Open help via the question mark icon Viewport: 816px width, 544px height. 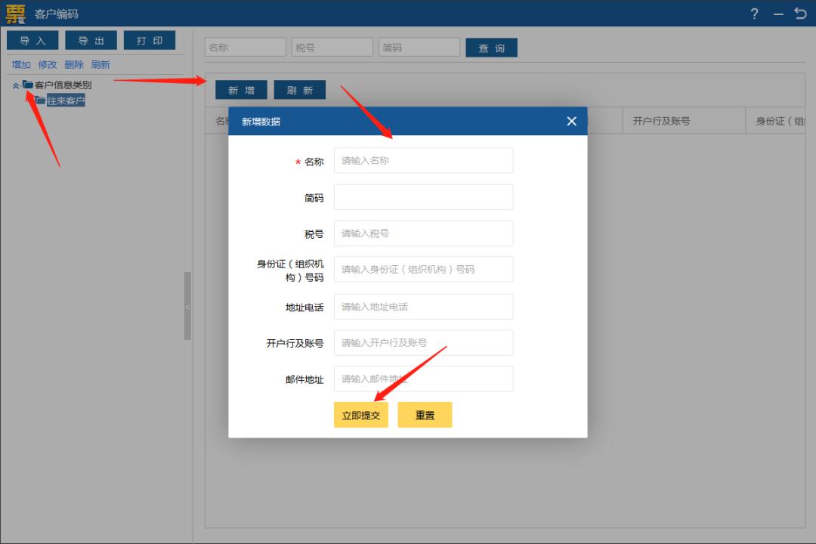753,14
